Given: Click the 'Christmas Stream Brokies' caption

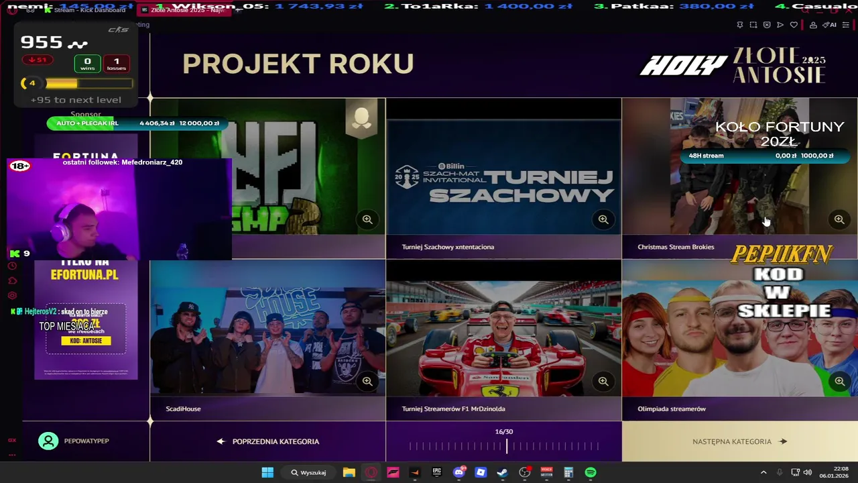Looking at the screenshot, I should pos(676,247).
